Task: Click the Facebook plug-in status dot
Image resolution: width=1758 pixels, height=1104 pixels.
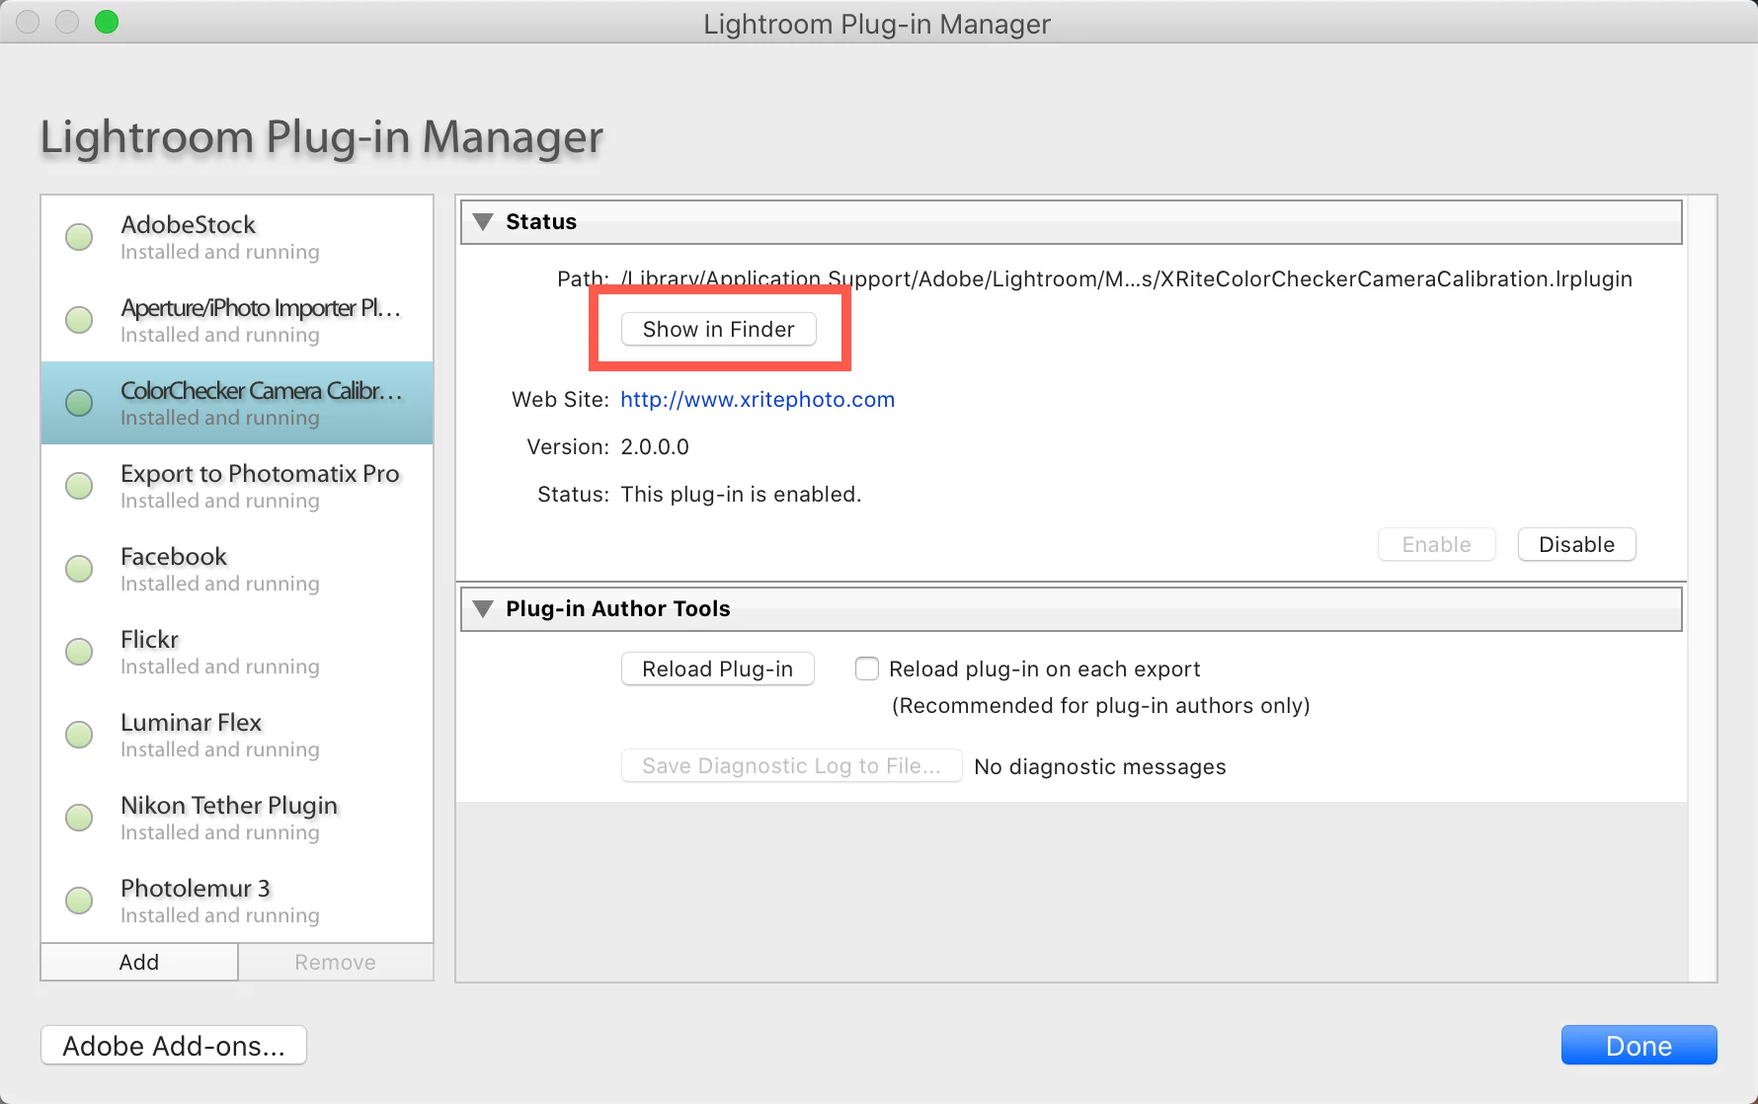Action: (79, 569)
